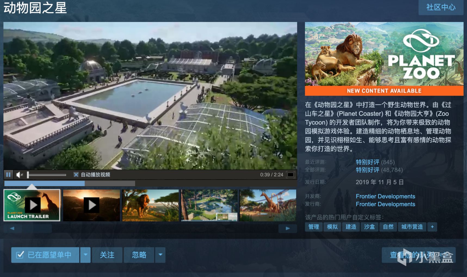The height and width of the screenshot is (277, 467).
Task: Click 忽略 ignore button
Action: (139, 255)
